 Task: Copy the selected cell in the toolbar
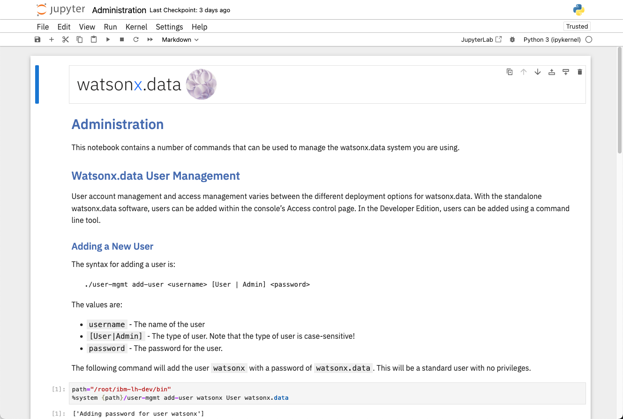(x=80, y=39)
